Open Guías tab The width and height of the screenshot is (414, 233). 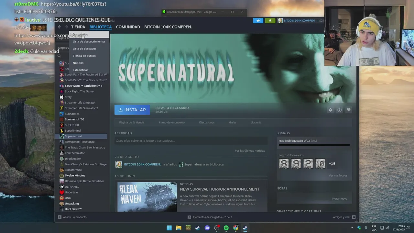point(233,122)
